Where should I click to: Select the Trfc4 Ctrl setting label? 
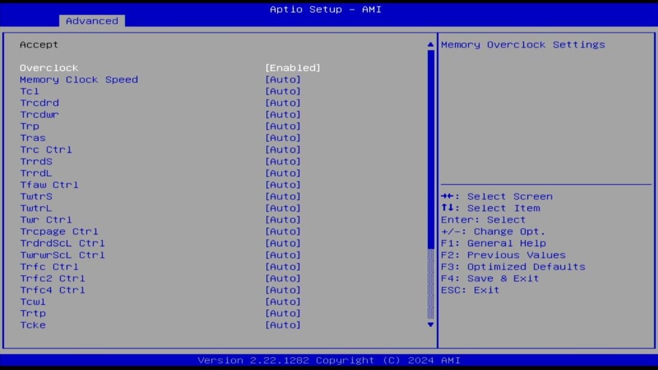tap(53, 291)
